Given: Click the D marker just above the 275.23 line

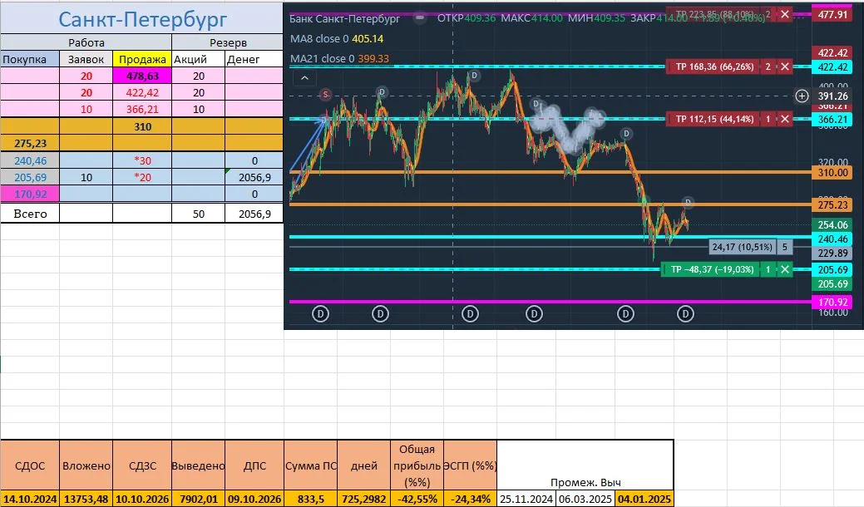Looking at the screenshot, I should pyautogui.click(x=688, y=202).
